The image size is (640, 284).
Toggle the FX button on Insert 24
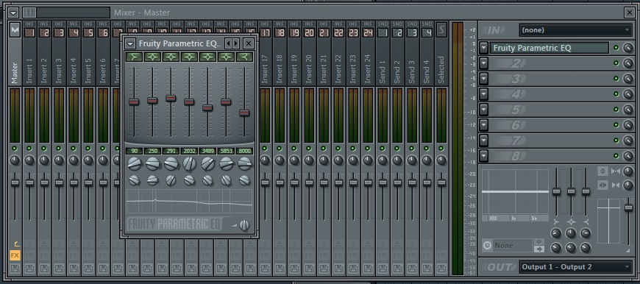point(368,256)
